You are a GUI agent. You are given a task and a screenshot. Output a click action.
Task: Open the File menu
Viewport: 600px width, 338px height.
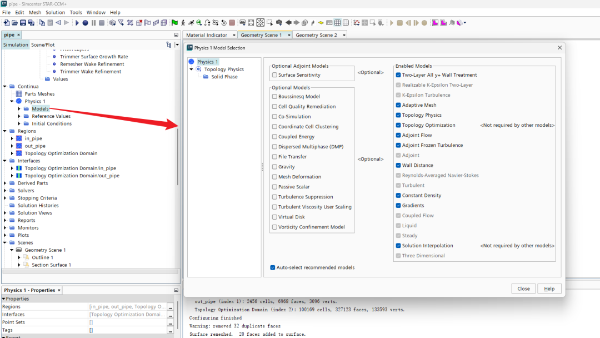(7, 12)
